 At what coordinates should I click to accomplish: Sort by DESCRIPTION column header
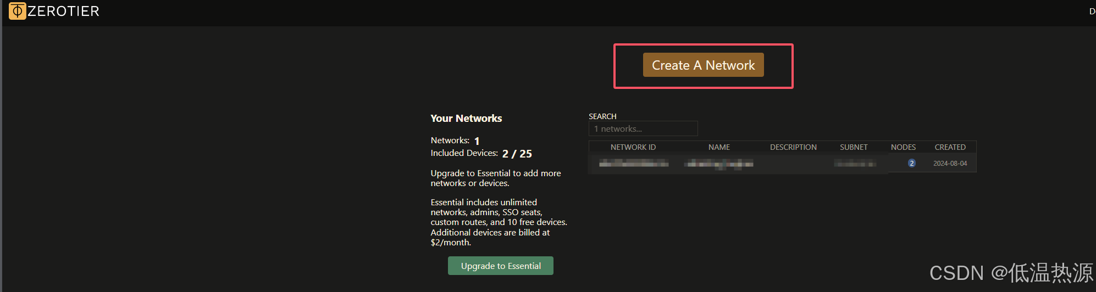(793, 147)
